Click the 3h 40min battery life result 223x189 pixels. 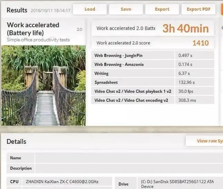coord(186,29)
